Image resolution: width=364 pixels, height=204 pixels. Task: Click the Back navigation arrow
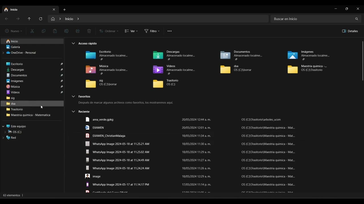[x=7, y=19]
